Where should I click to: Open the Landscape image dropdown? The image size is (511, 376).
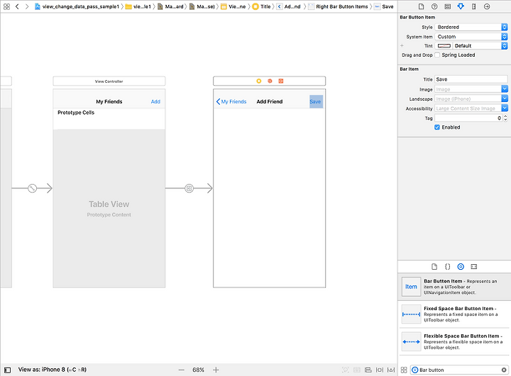pos(505,98)
